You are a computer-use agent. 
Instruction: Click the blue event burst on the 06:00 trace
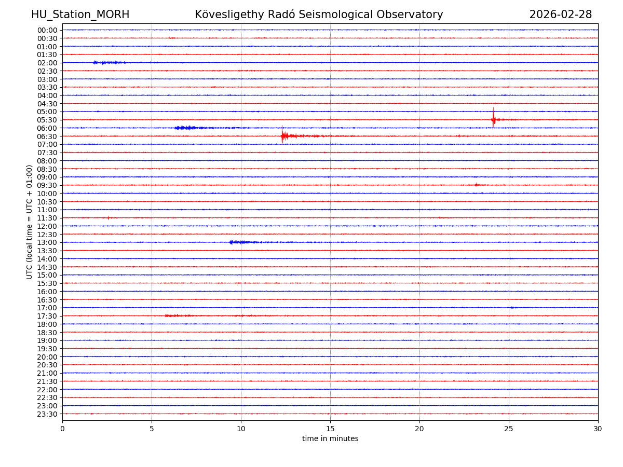pyautogui.click(x=186, y=128)
